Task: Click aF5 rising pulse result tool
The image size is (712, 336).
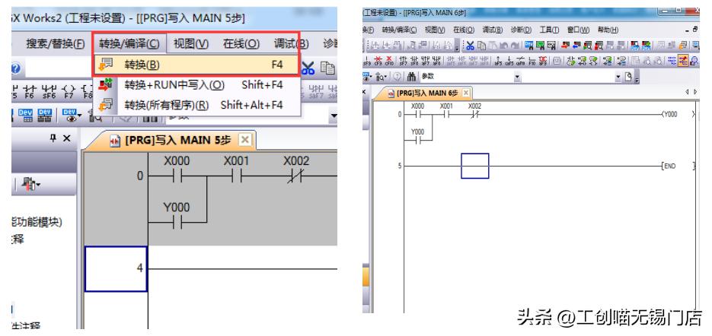Action: click(x=498, y=60)
